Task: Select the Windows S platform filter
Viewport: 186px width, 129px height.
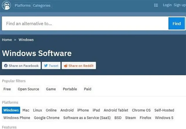Action: [x=164, y=118]
